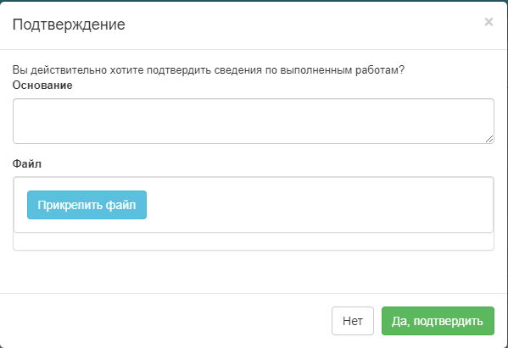This screenshot has height=348, width=508.
Task: Click the Подтверждение dialog title
Action: coord(69,25)
